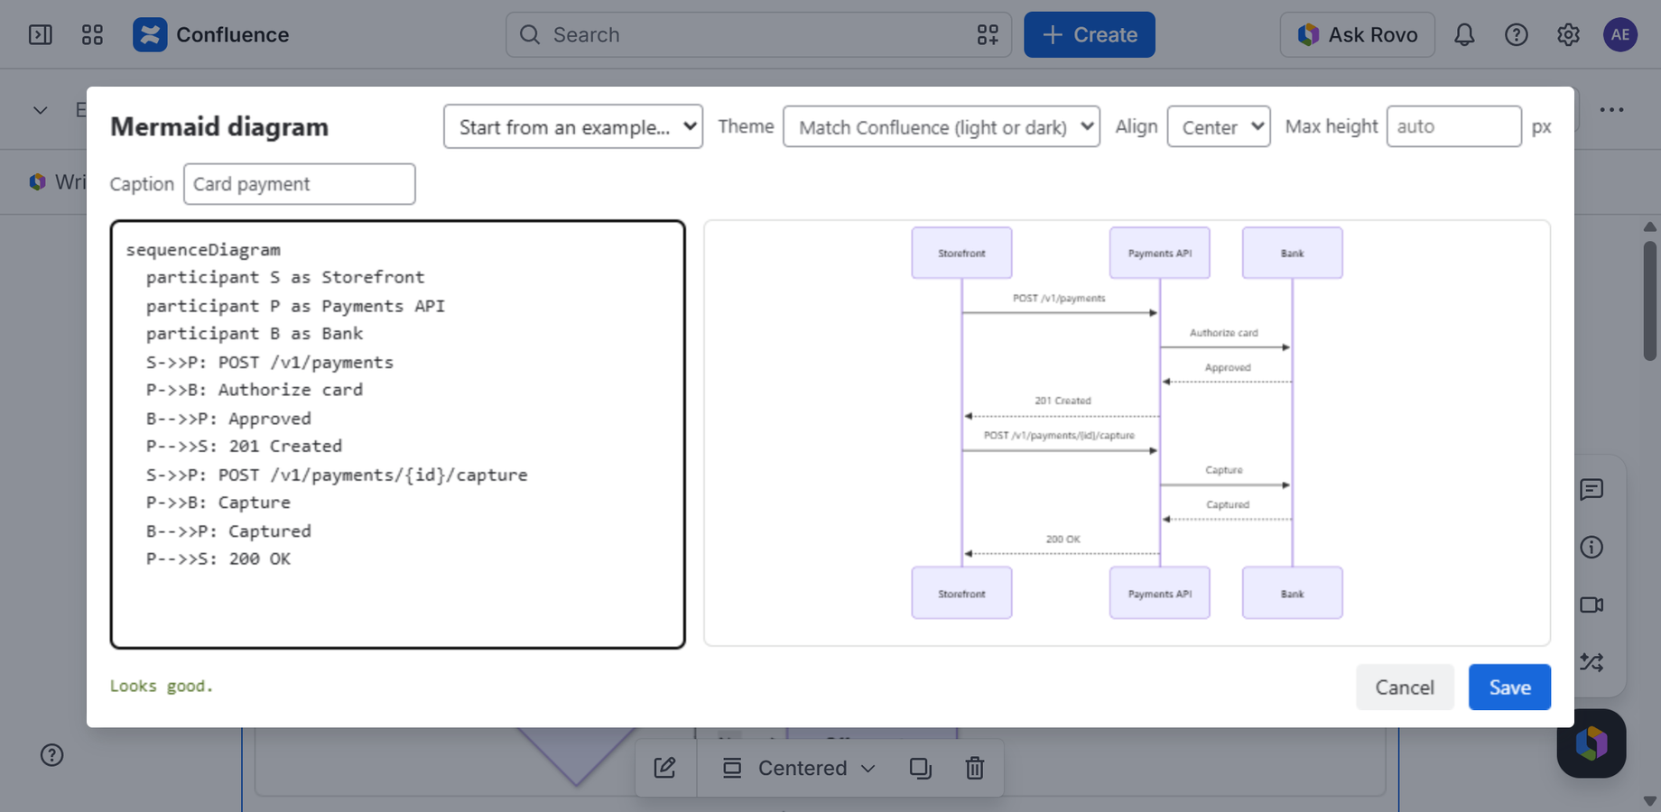Open the Rovo chat floating button
The height and width of the screenshot is (812, 1661).
click(1591, 743)
